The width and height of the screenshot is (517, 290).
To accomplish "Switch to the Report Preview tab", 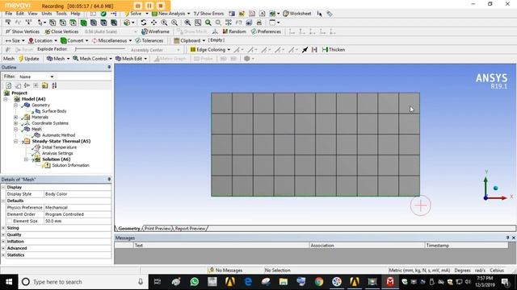I will [190, 229].
